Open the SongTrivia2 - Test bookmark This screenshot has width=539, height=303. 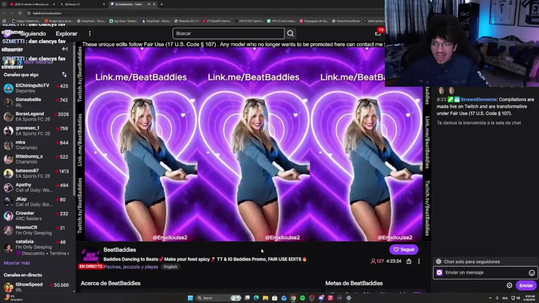coord(91,21)
